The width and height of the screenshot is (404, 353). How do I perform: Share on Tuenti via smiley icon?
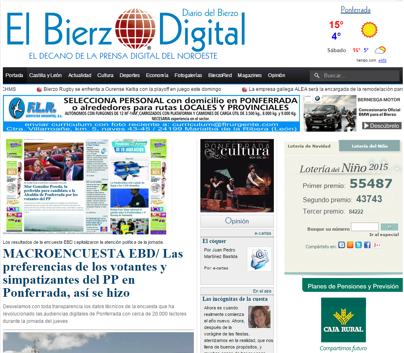[x=342, y=245]
